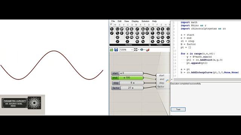Click the blue Save floppy-disk icon
241x135 pixels.
tap(116, 49)
